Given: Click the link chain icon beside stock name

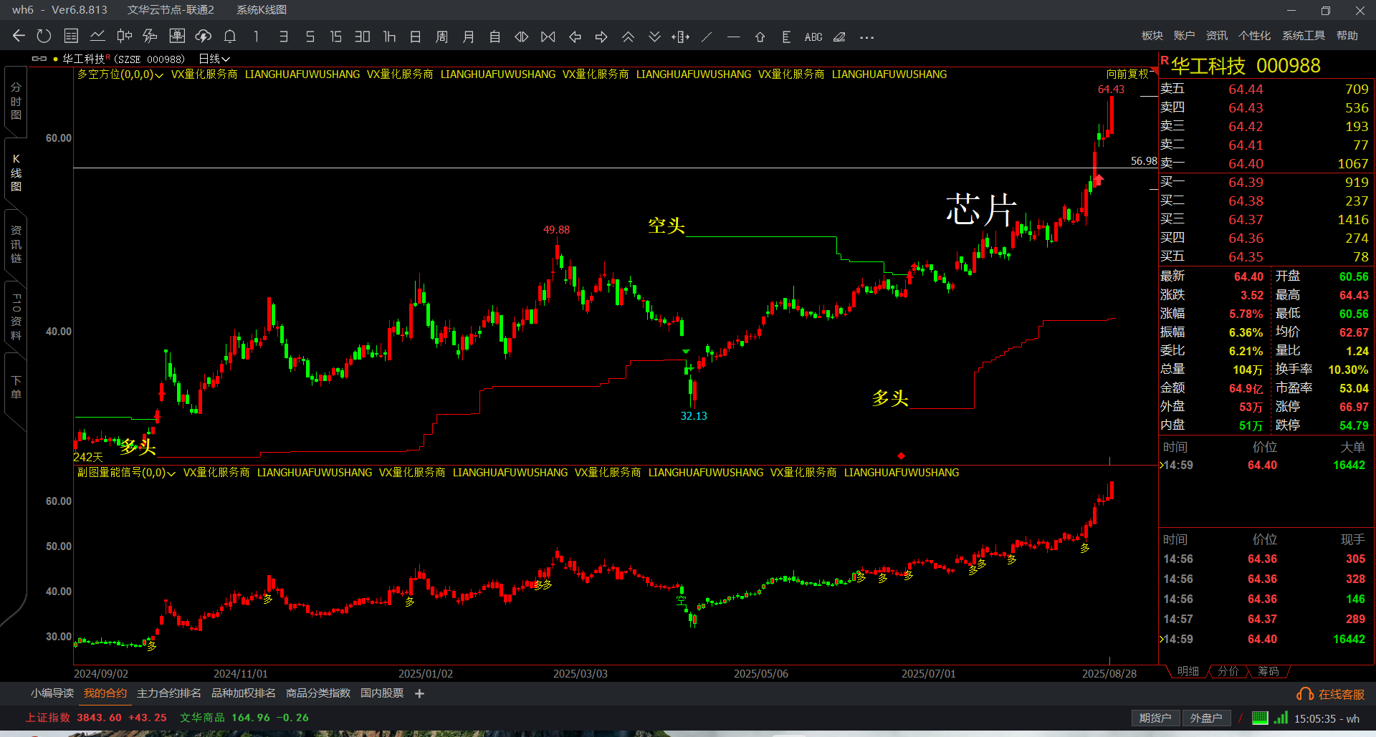Looking at the screenshot, I should point(39,59).
